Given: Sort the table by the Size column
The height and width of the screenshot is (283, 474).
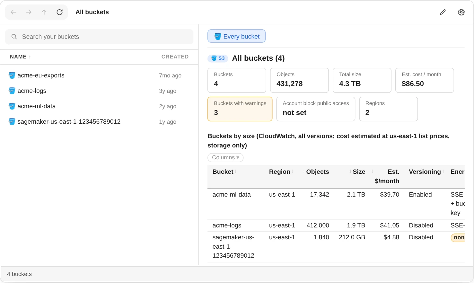Looking at the screenshot, I should pos(357,172).
